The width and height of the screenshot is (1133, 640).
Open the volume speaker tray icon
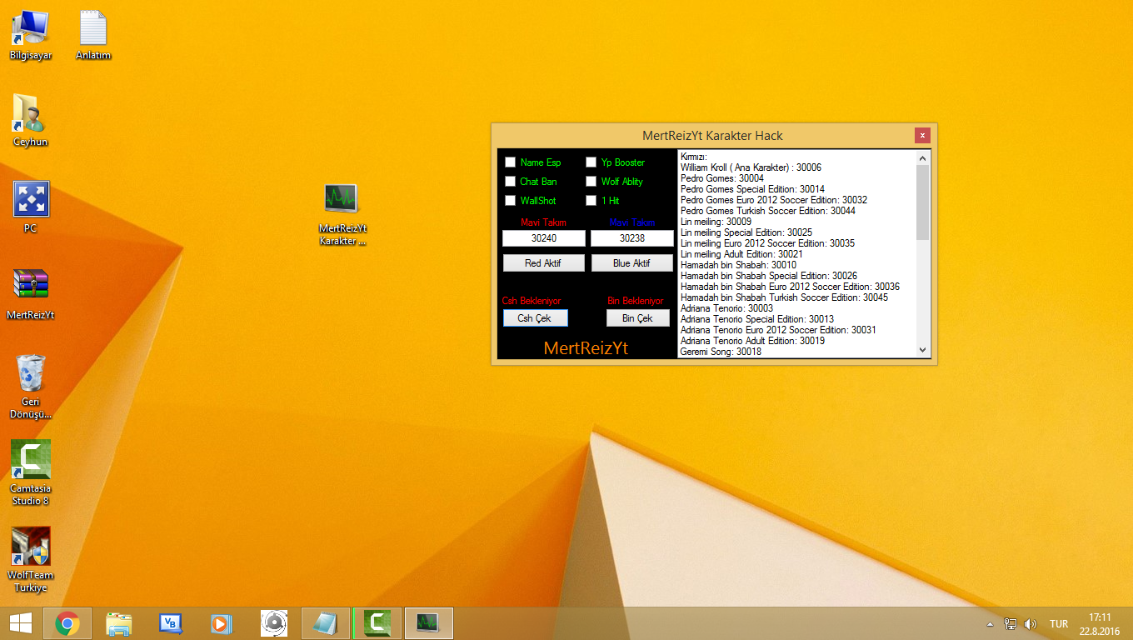point(1031,623)
